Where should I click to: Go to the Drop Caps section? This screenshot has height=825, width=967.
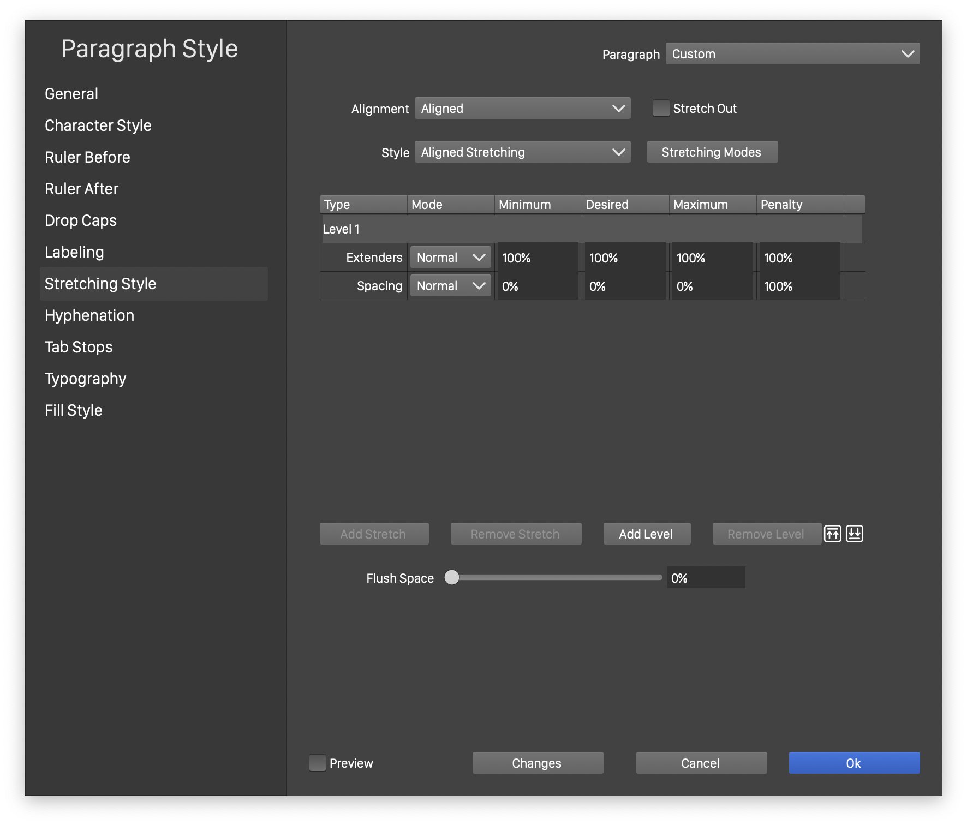pyautogui.click(x=81, y=220)
